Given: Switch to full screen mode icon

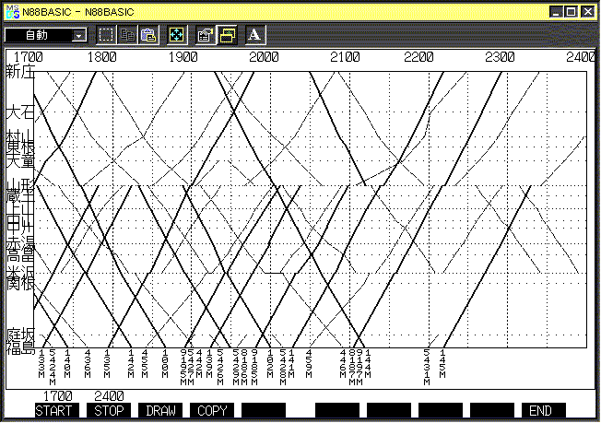Looking at the screenshot, I should (174, 35).
